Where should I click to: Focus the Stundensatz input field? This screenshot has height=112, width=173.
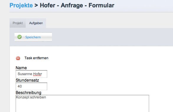point(31,86)
